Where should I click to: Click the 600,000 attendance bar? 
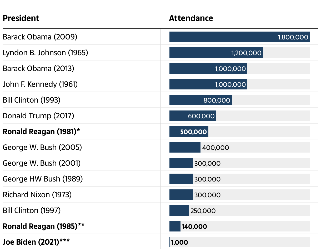pos(193,116)
